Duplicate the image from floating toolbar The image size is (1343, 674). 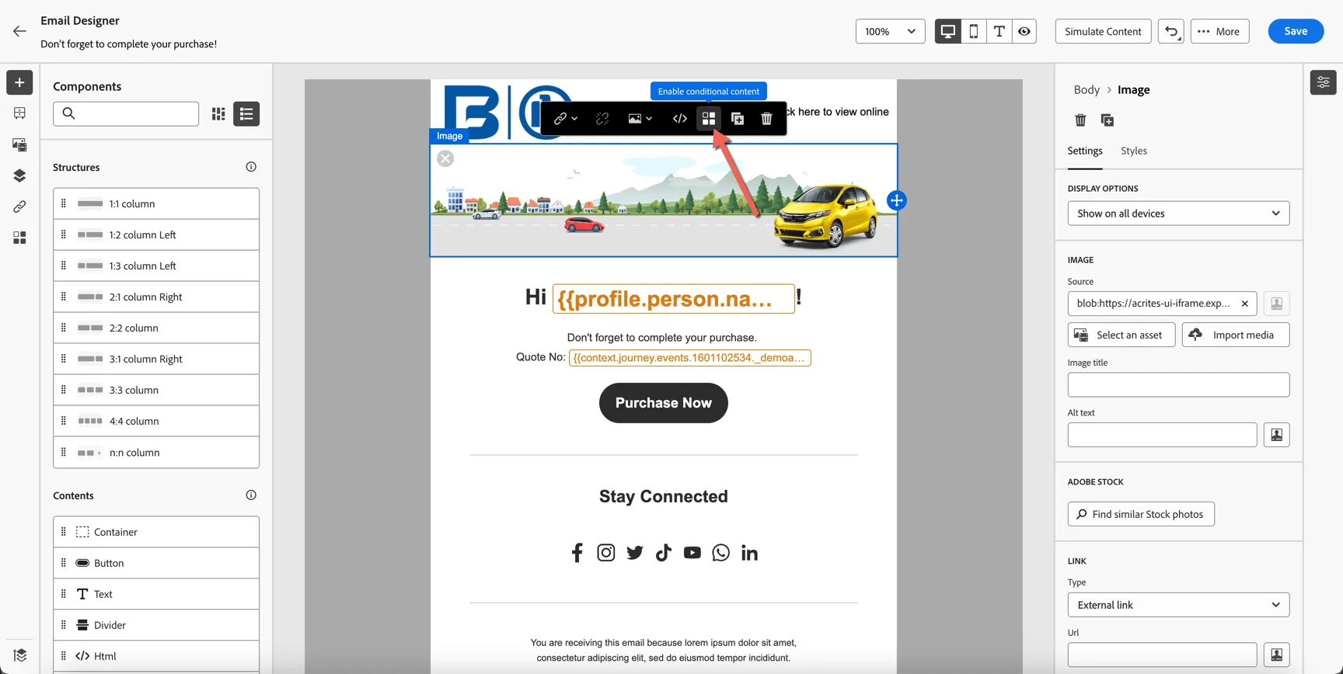(738, 119)
